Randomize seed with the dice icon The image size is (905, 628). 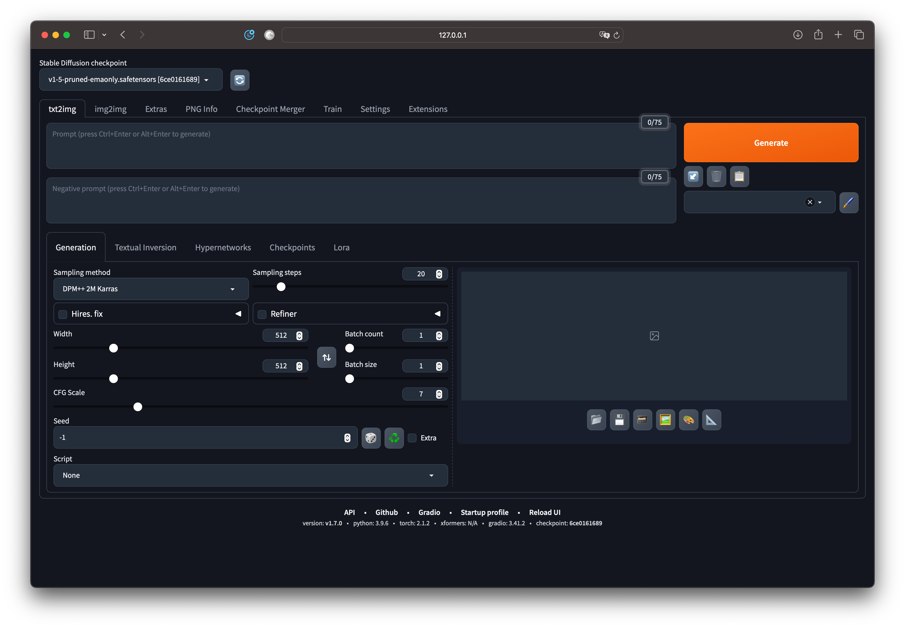click(371, 438)
